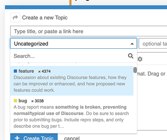This screenshot has width=167, height=140.
Task: Focus the topic title input field
Action: tap(89, 31)
